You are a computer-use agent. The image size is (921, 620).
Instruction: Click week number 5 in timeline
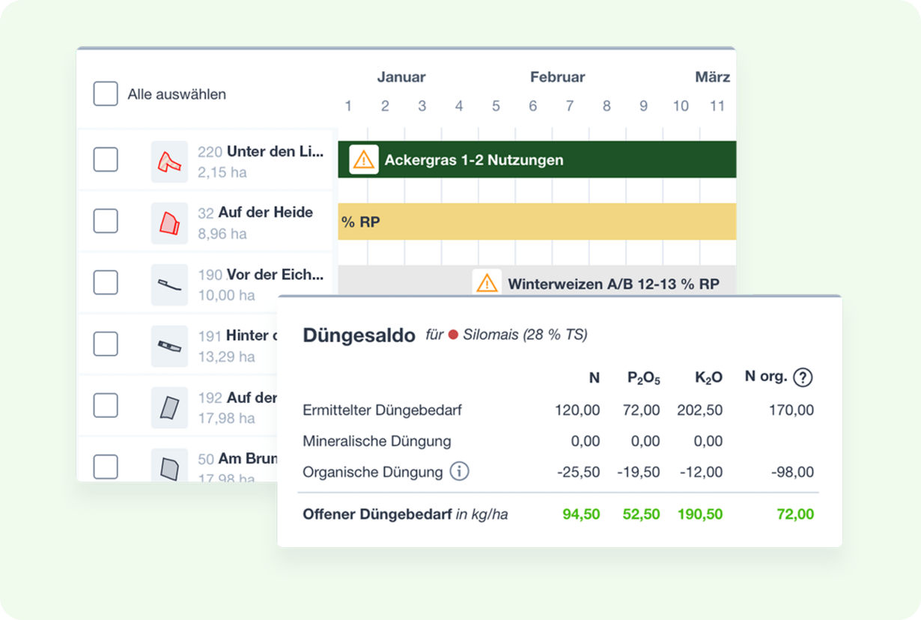point(496,106)
